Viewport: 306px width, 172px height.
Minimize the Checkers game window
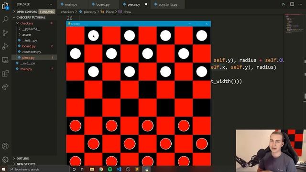tap(189, 24)
